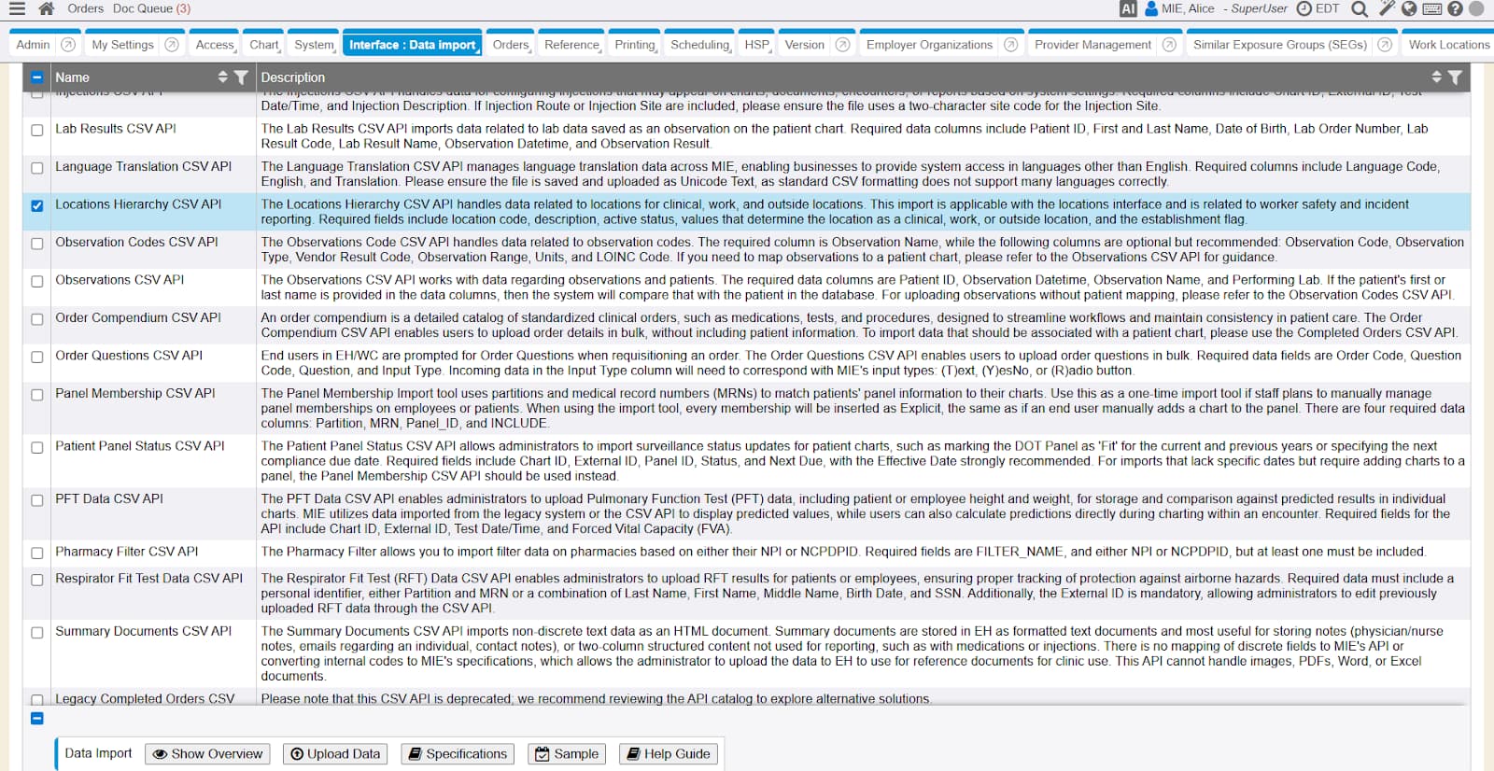Screen dimensions: 1494x771
Task: Open the keyboard shortcuts icon
Action: tap(1431, 8)
